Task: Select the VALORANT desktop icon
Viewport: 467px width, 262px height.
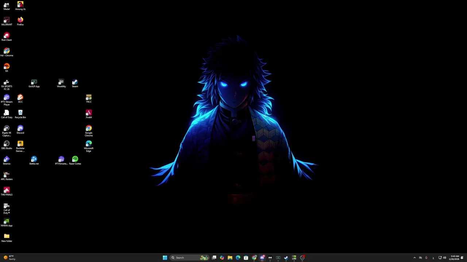Action: click(x=7, y=21)
